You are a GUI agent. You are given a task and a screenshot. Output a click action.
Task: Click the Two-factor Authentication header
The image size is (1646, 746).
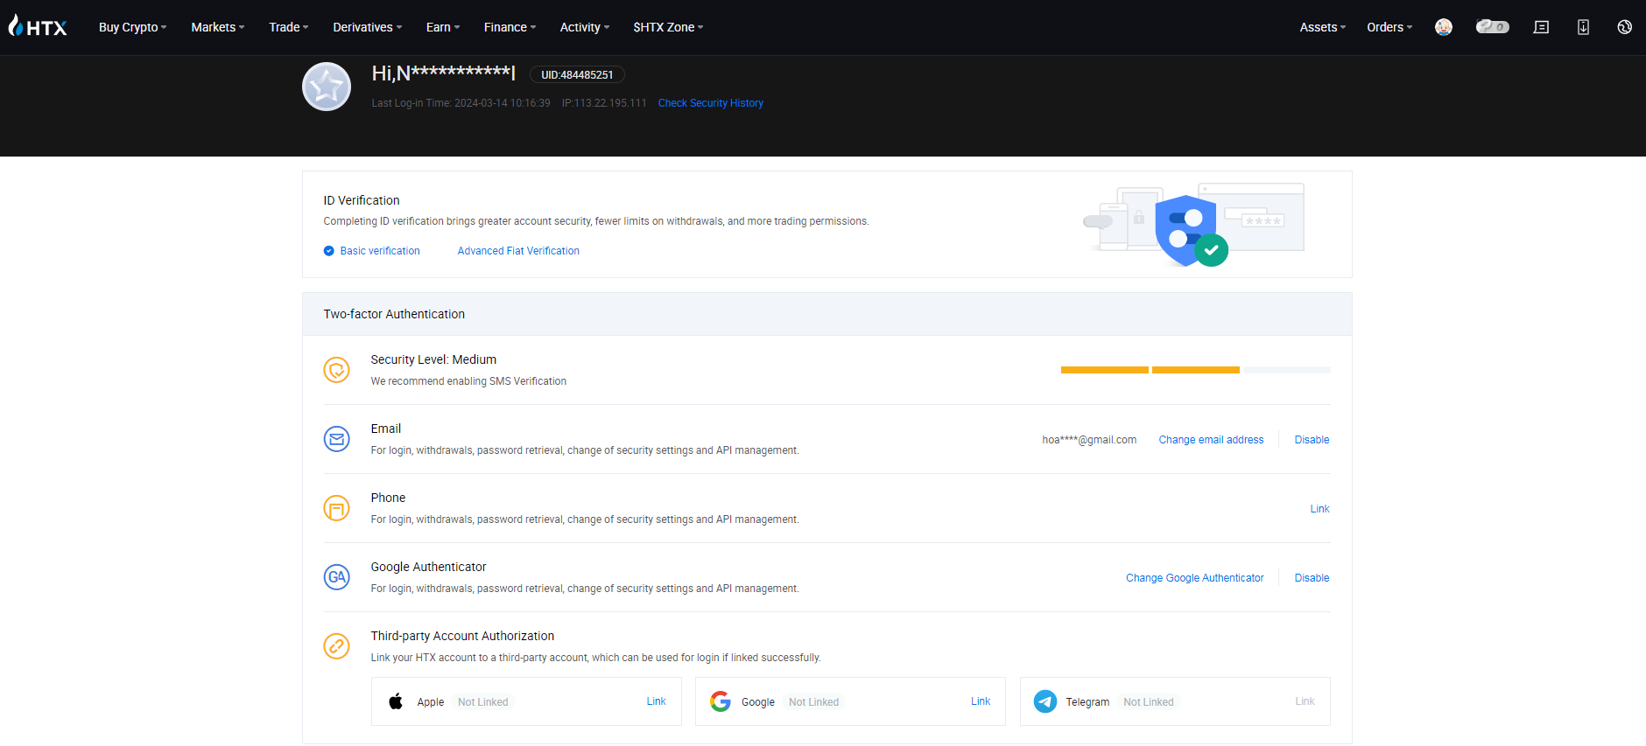394,314
